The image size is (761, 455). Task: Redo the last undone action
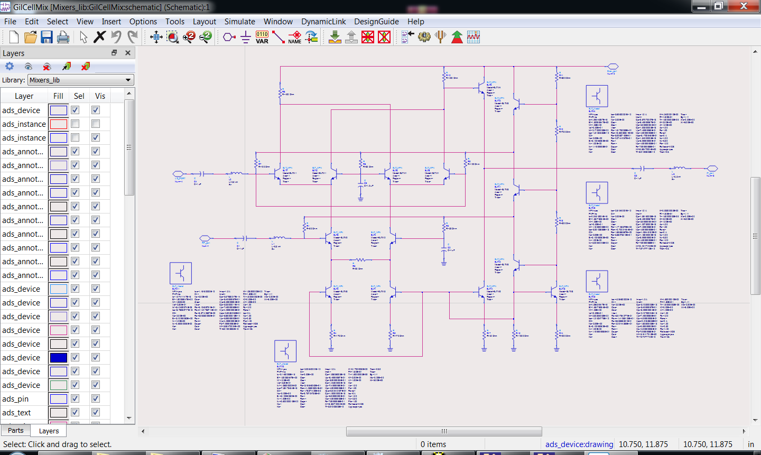click(133, 37)
